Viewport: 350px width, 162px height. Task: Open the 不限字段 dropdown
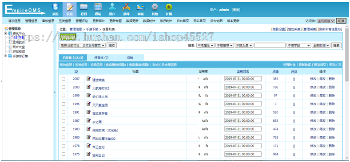coord(299,46)
